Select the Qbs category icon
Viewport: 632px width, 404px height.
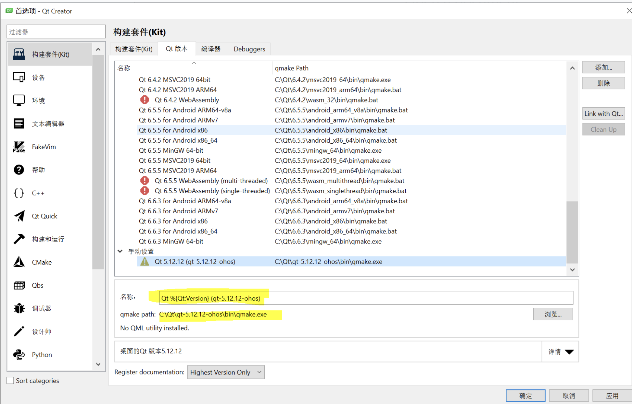(19, 285)
